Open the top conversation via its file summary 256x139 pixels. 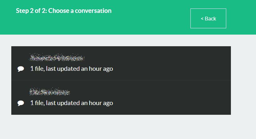(x=72, y=69)
